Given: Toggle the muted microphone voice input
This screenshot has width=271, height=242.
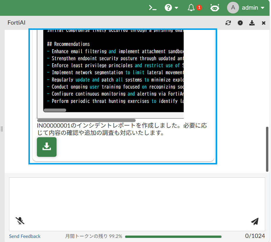Looking at the screenshot, I should 20,221.
